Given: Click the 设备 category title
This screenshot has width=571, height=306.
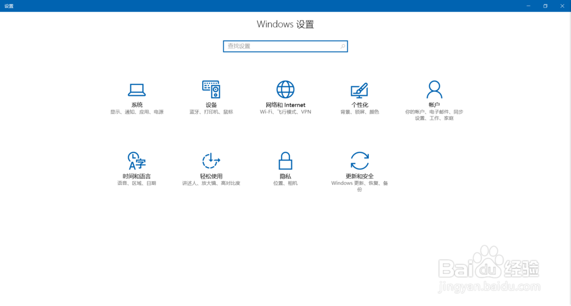Looking at the screenshot, I should click(211, 105).
